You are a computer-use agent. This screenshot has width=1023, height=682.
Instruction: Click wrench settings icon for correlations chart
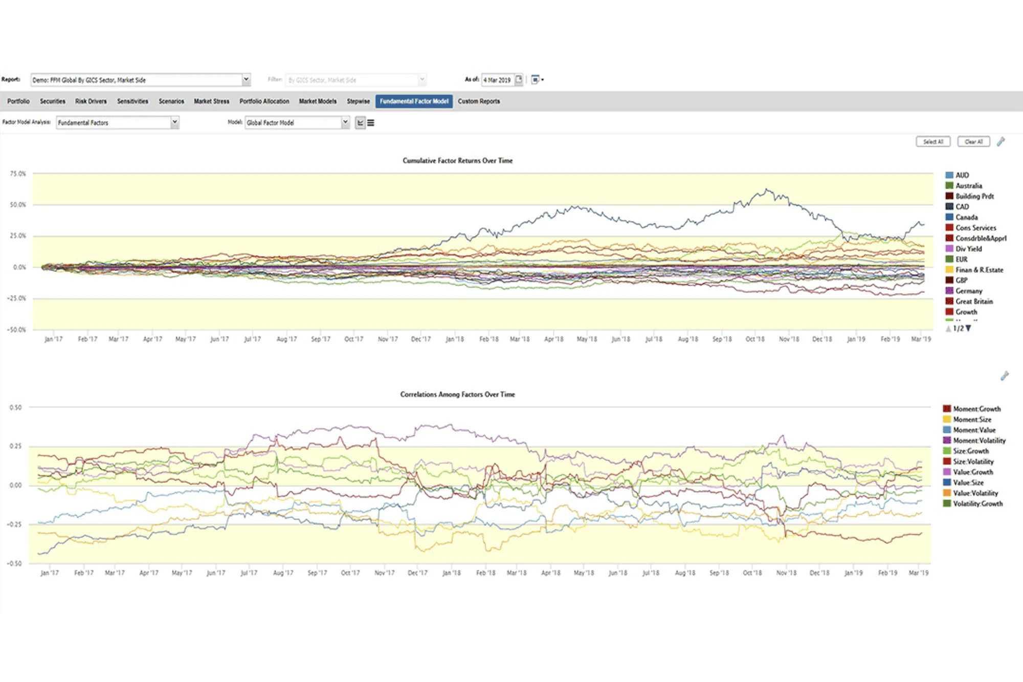click(x=1005, y=376)
